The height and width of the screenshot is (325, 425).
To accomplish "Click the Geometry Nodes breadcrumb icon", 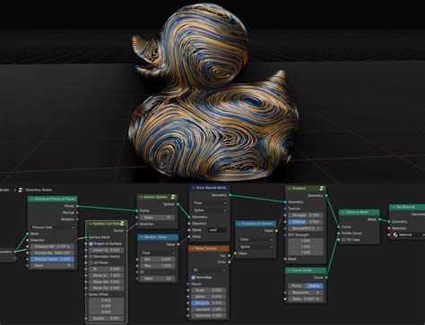I will (x=21, y=190).
